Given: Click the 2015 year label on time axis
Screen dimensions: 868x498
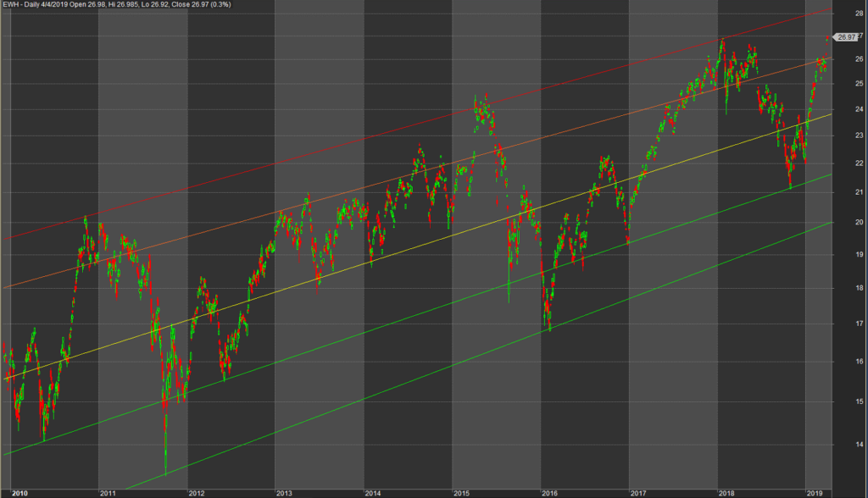Looking at the screenshot, I should tap(461, 493).
